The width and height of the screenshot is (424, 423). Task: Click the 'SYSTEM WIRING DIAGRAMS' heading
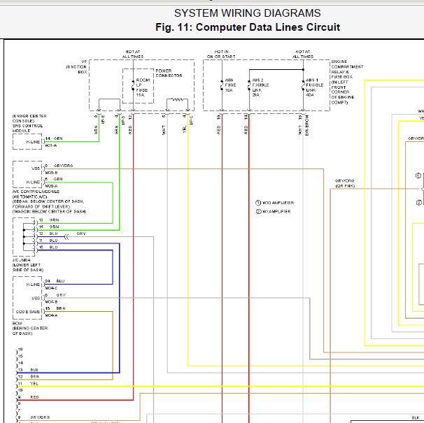tap(247, 13)
